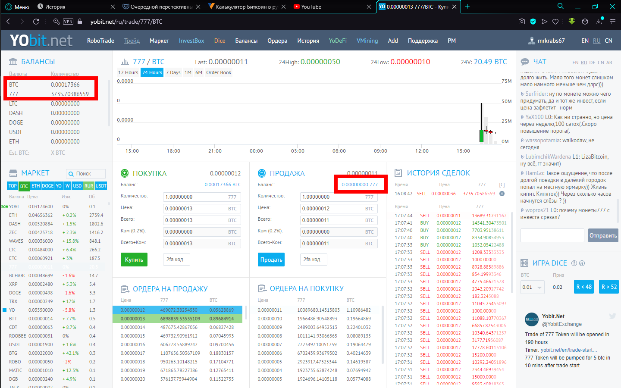Select the DOGE market tab
The height and width of the screenshot is (388, 621).
click(x=48, y=186)
